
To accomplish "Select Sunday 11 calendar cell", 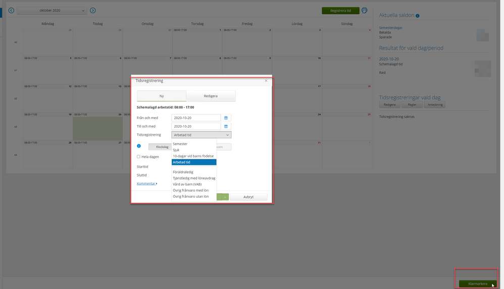I will pos(347,70).
